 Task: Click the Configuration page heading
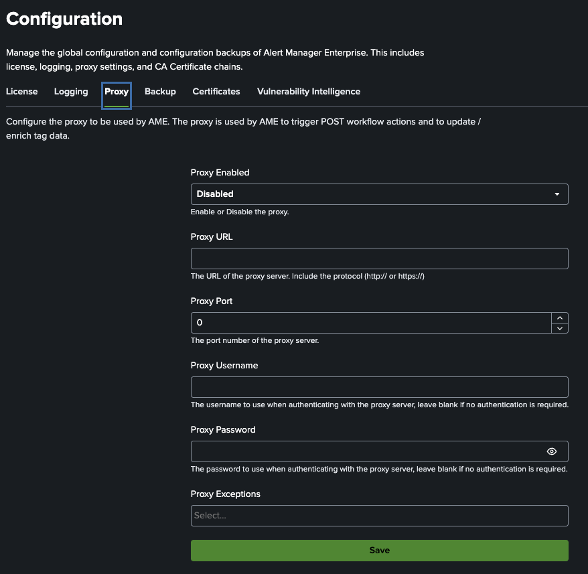pos(64,19)
